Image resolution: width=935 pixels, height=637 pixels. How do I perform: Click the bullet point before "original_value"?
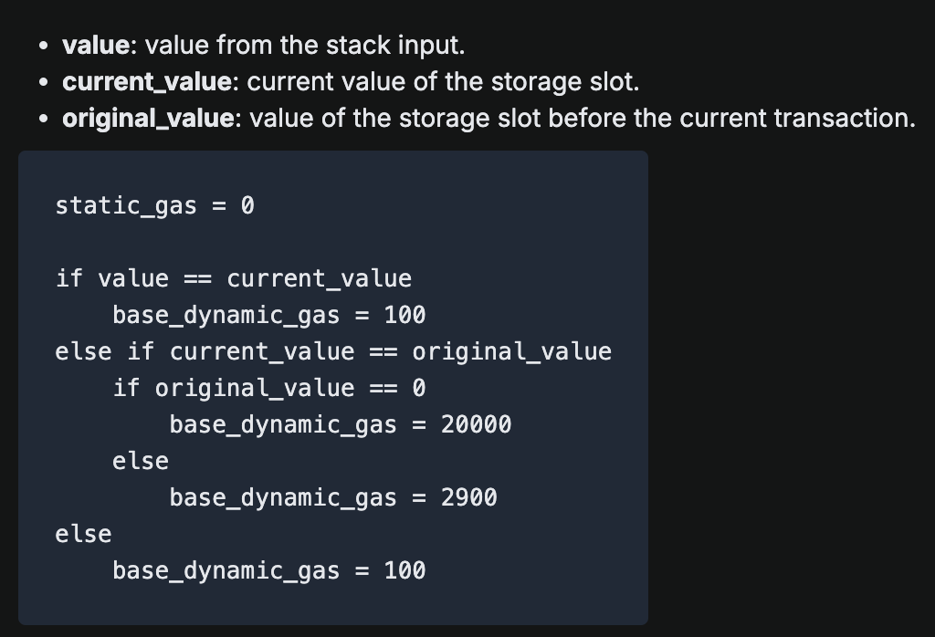45,120
